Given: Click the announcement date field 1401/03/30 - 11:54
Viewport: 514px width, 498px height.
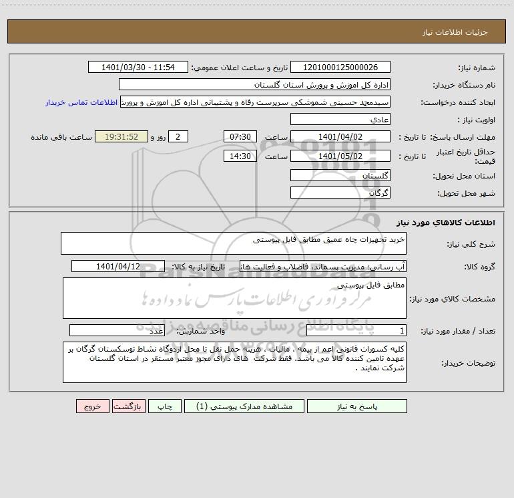Looking at the screenshot, I should point(138,68).
